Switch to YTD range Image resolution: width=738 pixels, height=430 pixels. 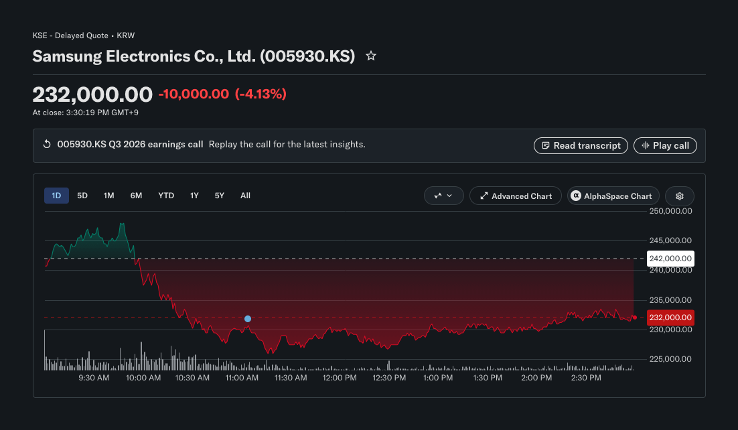[166, 196]
